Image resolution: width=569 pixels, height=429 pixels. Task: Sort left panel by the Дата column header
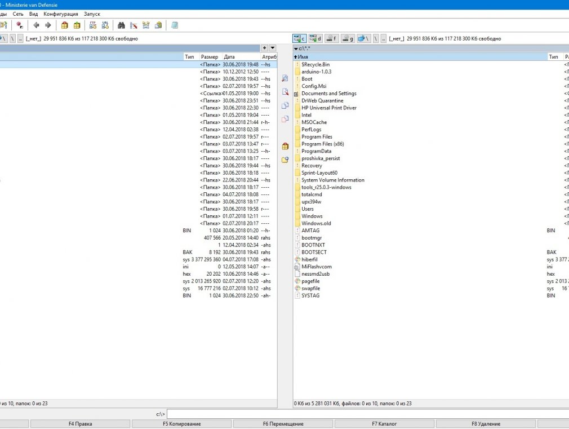pos(241,57)
